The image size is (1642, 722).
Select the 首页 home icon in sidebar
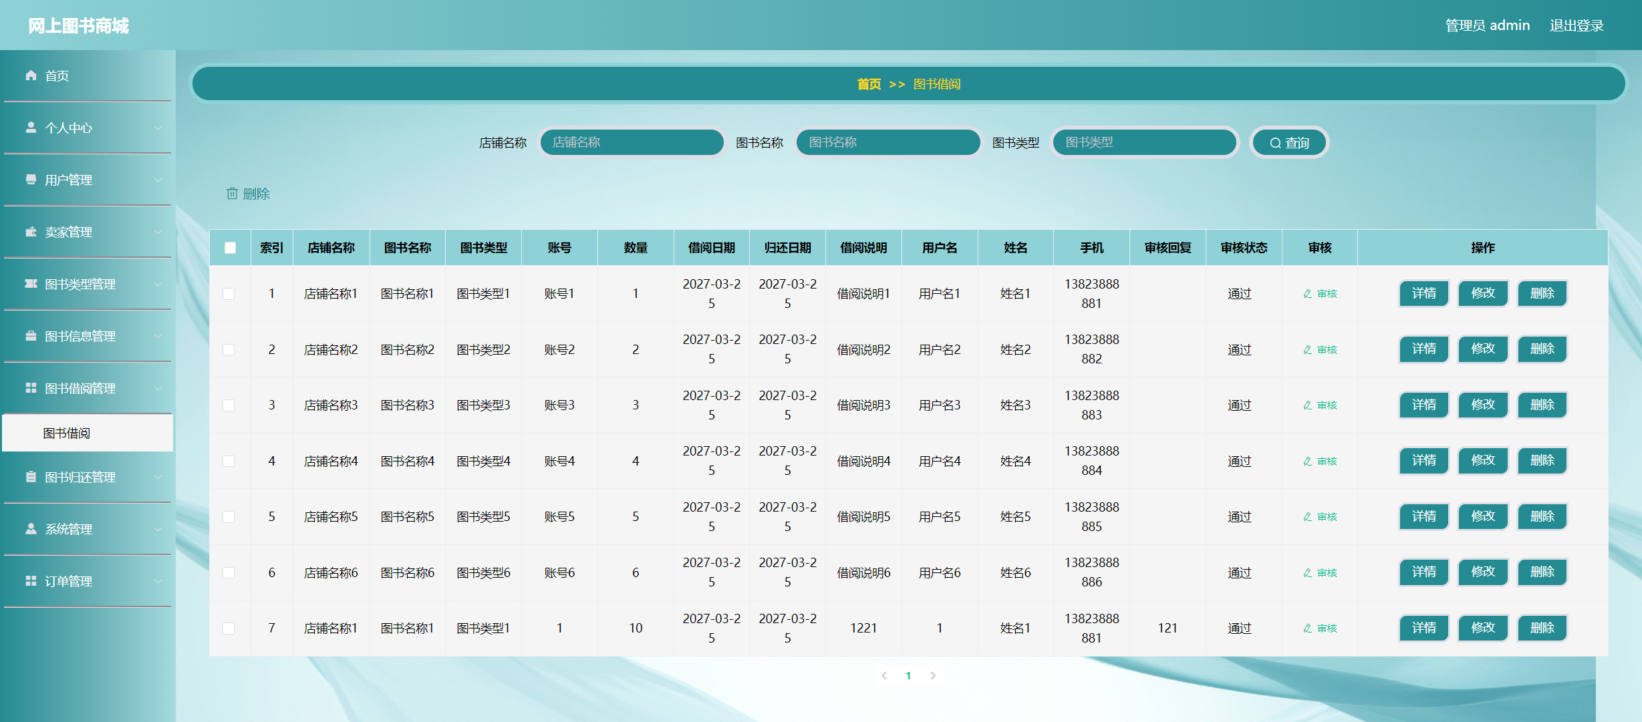point(30,75)
